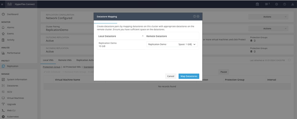Click the Datastores sidebar icon
This screenshot has width=297, height=119.
[3, 86]
